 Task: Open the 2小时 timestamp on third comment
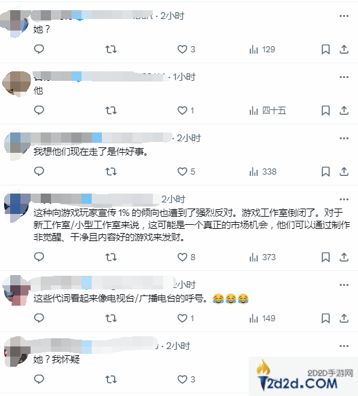pos(188,138)
